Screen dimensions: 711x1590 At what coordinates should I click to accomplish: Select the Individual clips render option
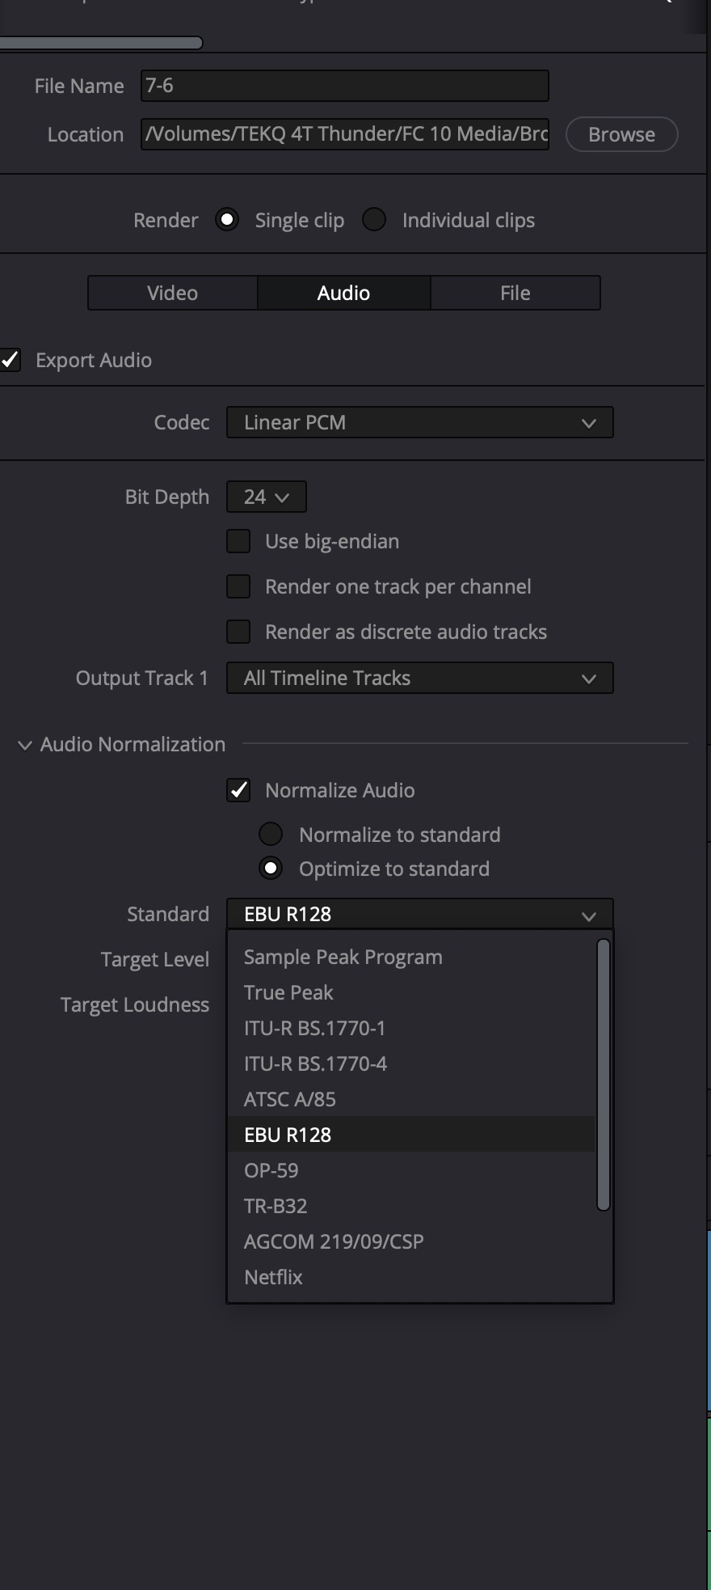374,220
